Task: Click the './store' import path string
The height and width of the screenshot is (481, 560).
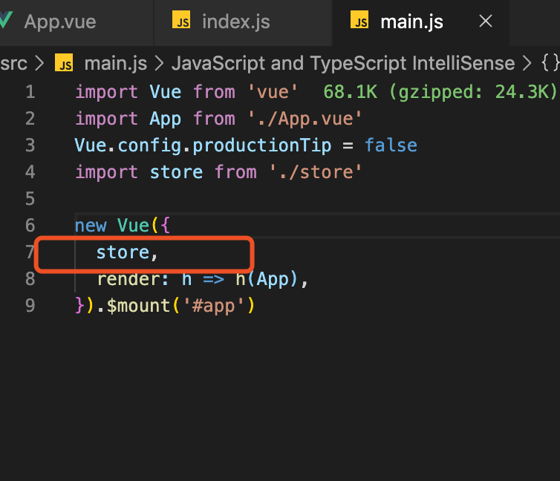Action: (x=316, y=172)
